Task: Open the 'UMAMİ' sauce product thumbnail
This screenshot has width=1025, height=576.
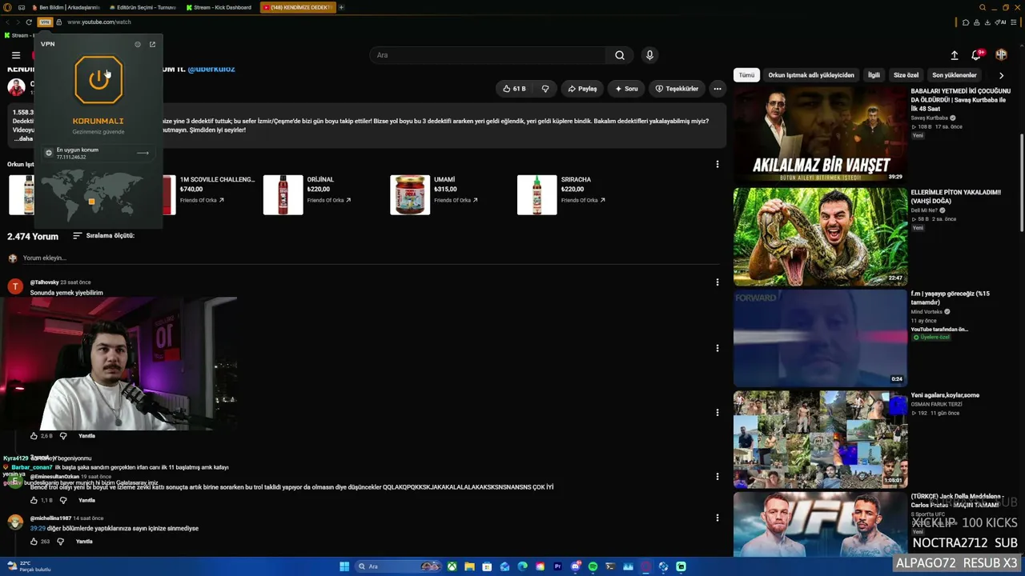Action: click(410, 194)
